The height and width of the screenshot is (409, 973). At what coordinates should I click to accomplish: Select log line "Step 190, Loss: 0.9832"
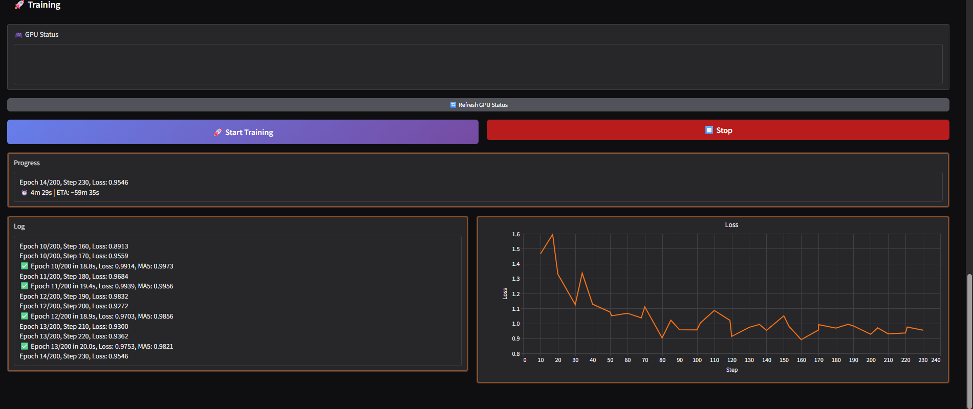pos(74,296)
